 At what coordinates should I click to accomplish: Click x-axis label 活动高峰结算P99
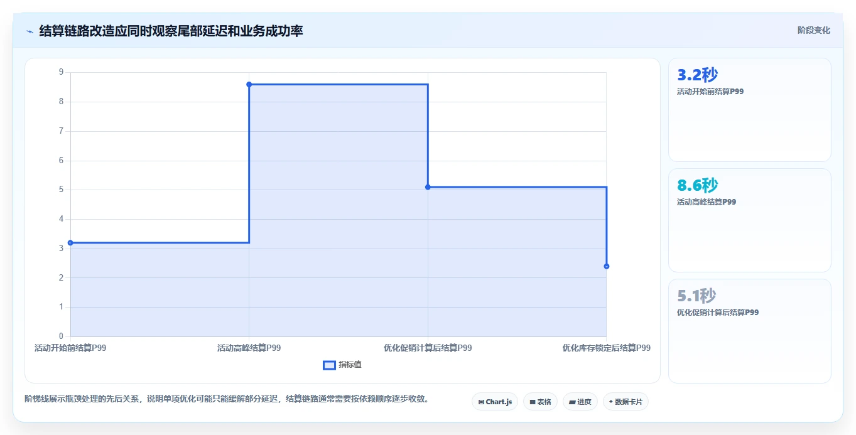(249, 348)
